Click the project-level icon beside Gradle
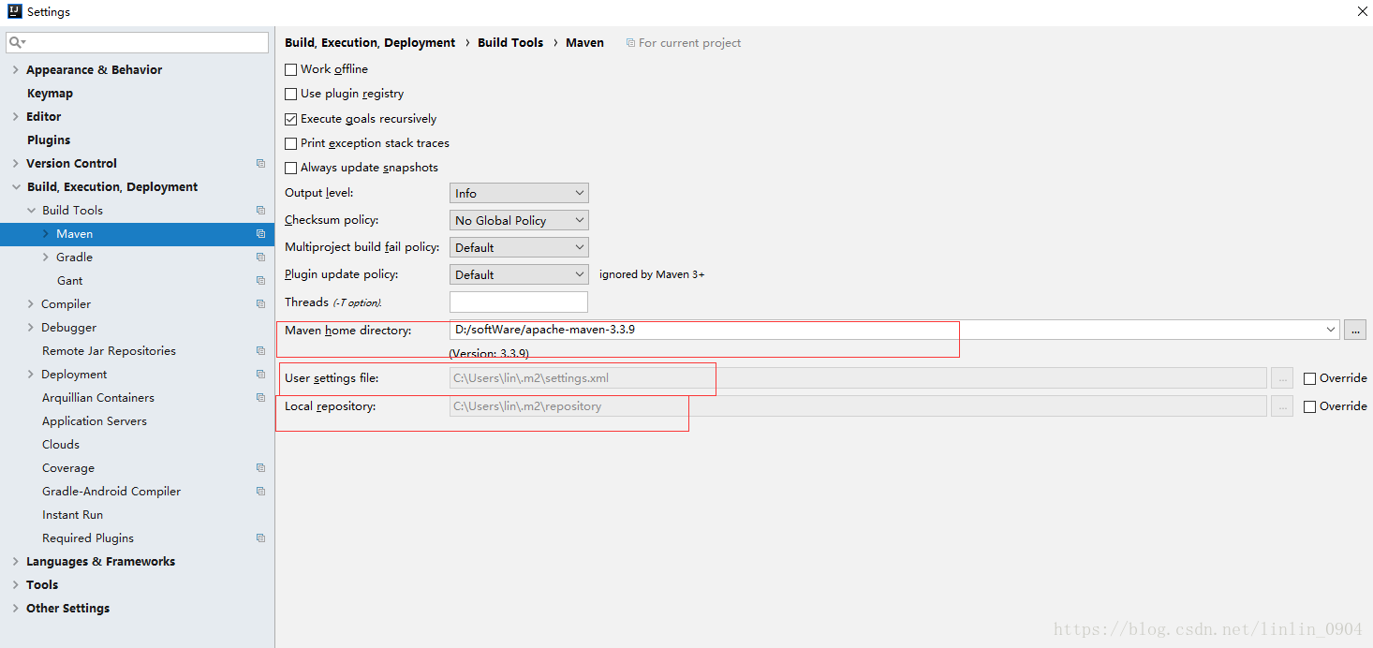This screenshot has width=1373, height=648. 260,257
